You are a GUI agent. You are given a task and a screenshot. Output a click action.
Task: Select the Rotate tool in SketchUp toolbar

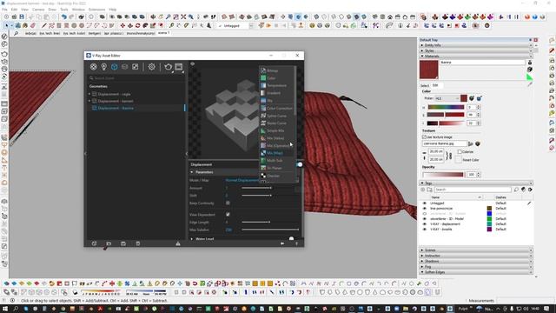tap(137, 25)
